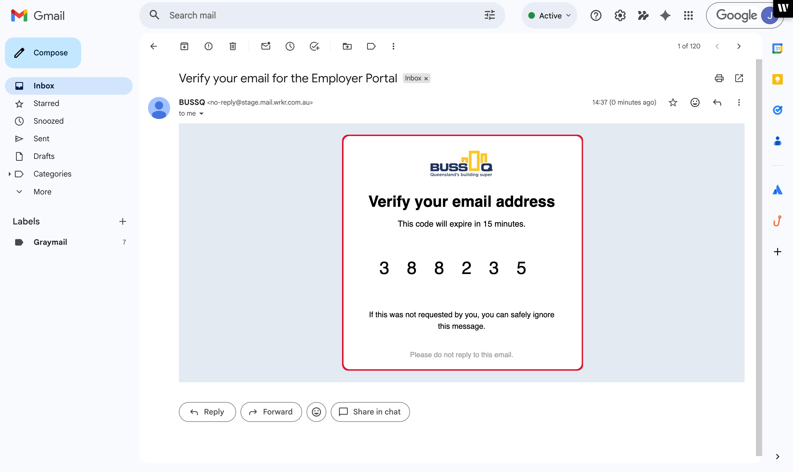Mark the email as unread

[x=266, y=47]
